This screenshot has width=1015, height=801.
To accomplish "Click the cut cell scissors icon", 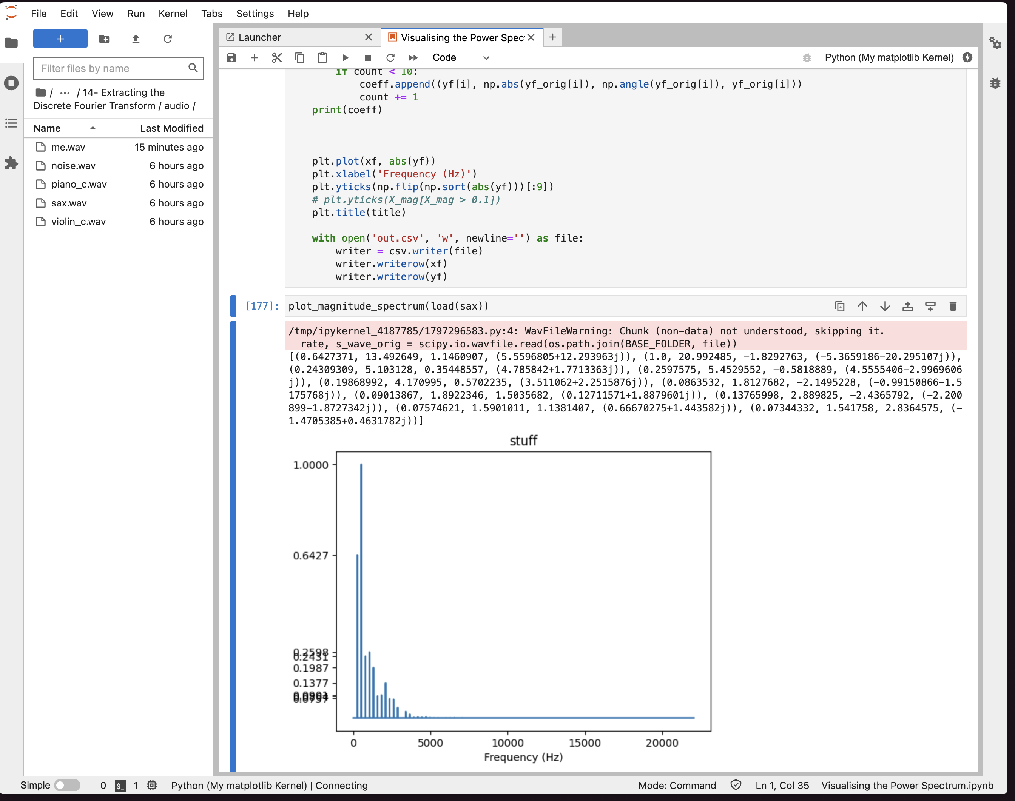I will [277, 58].
